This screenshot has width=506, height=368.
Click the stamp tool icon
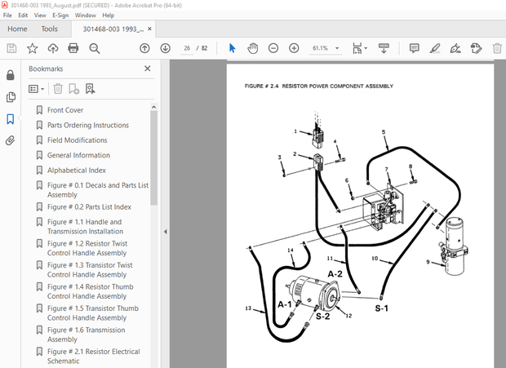pyautogui.click(x=476, y=48)
